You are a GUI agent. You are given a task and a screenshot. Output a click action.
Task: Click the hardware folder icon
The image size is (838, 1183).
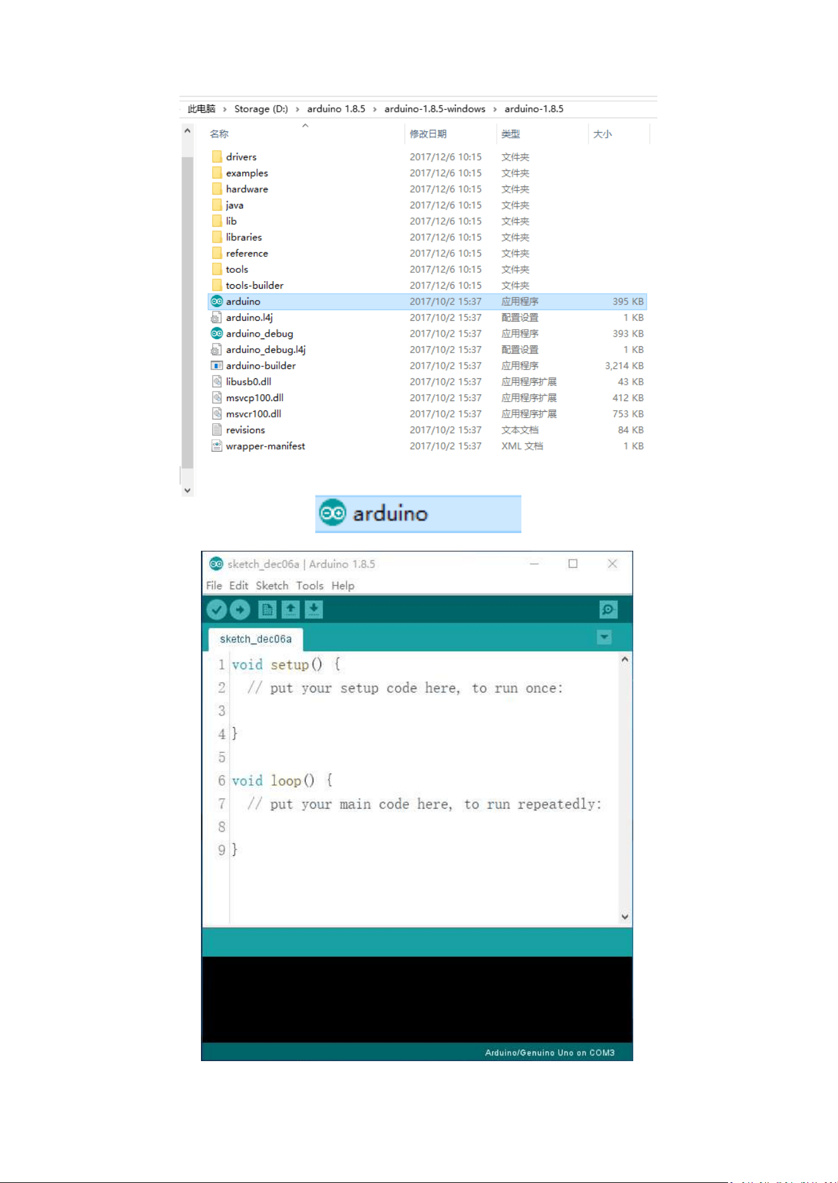click(217, 189)
